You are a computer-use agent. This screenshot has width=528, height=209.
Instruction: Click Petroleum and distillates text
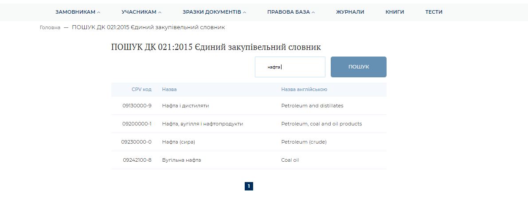coord(312,106)
